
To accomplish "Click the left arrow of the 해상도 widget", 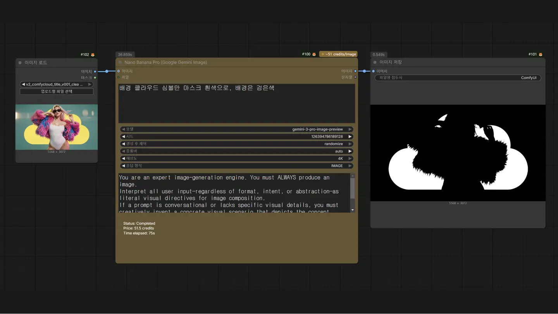I will tap(124, 159).
